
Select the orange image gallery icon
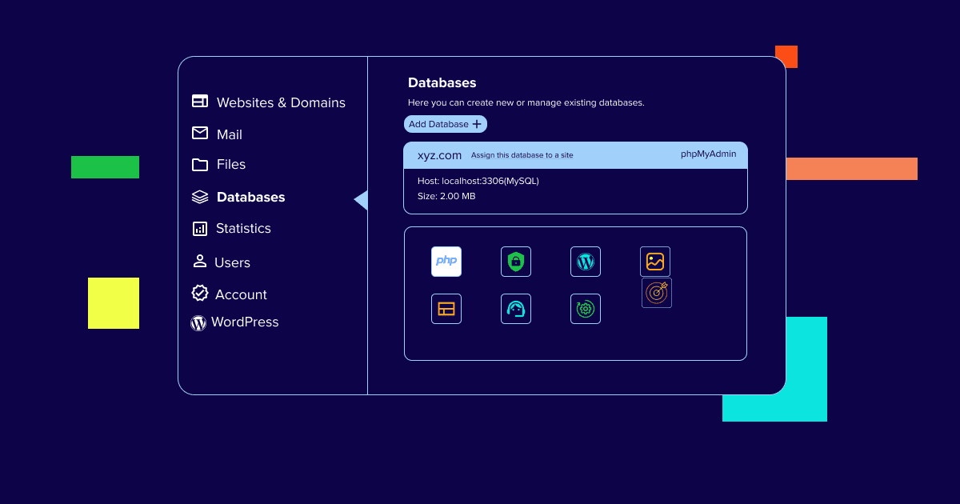click(655, 262)
